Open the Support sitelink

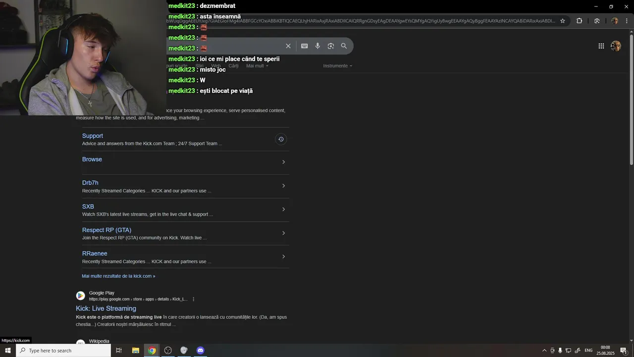[93, 136]
